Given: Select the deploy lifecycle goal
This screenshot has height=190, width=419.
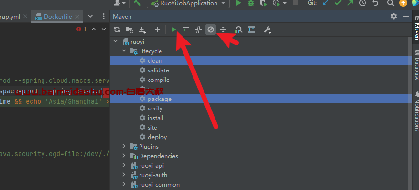Looking at the screenshot, I should (x=261, y=137).
